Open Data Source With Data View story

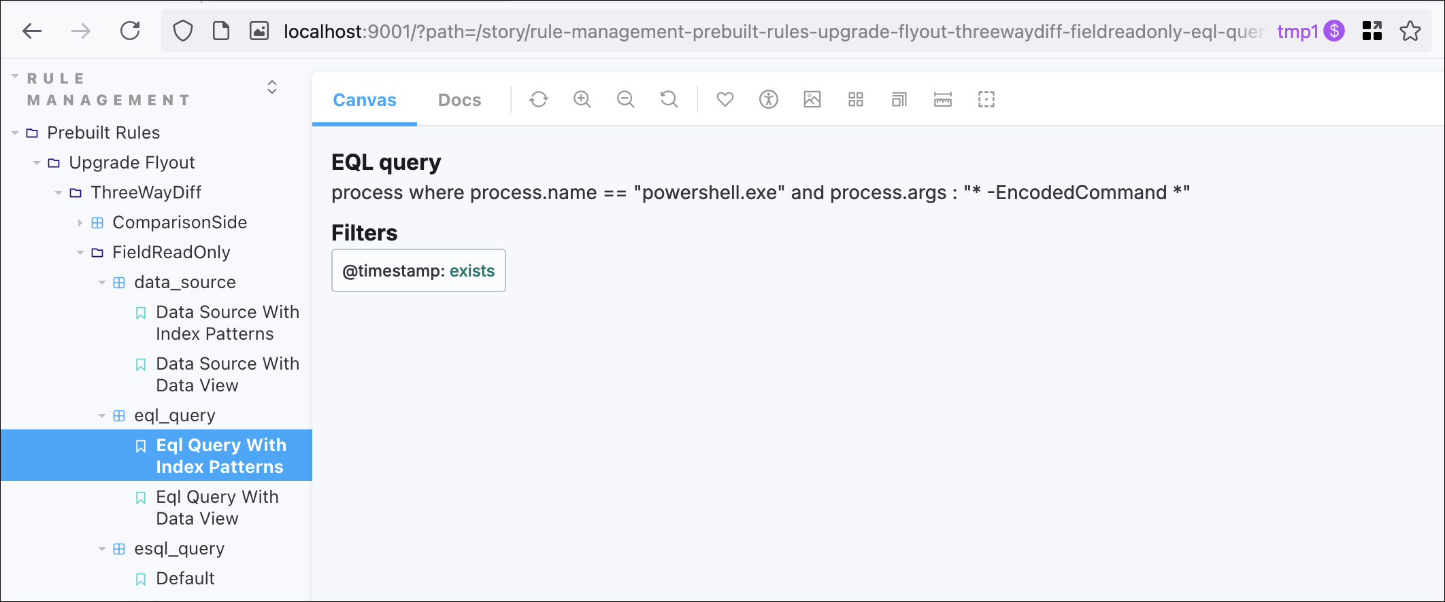tap(227, 374)
